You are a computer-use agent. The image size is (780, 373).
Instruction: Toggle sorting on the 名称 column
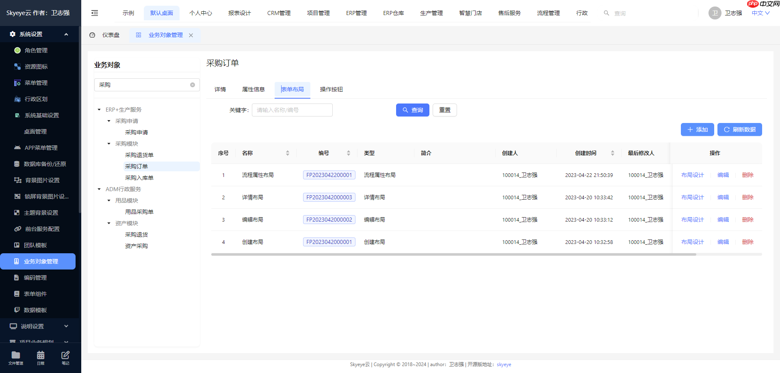288,153
